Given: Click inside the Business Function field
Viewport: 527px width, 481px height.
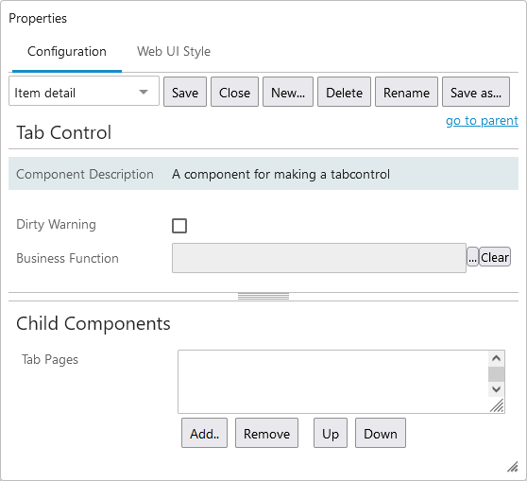Looking at the screenshot, I should tap(319, 258).
